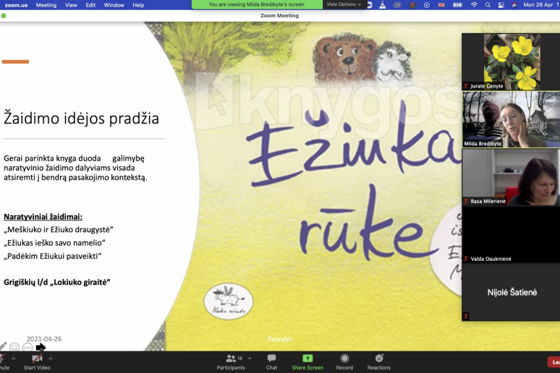This screenshot has width=560, height=373.
Task: Open macOS Control Center icon
Action: tap(501, 5)
